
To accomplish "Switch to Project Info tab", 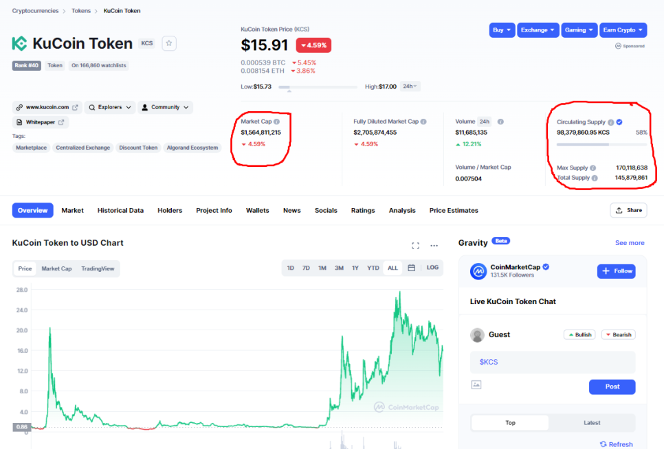I will point(214,211).
